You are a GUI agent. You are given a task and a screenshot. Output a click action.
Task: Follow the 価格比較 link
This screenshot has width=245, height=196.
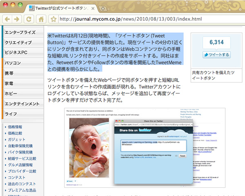[15, 133]
